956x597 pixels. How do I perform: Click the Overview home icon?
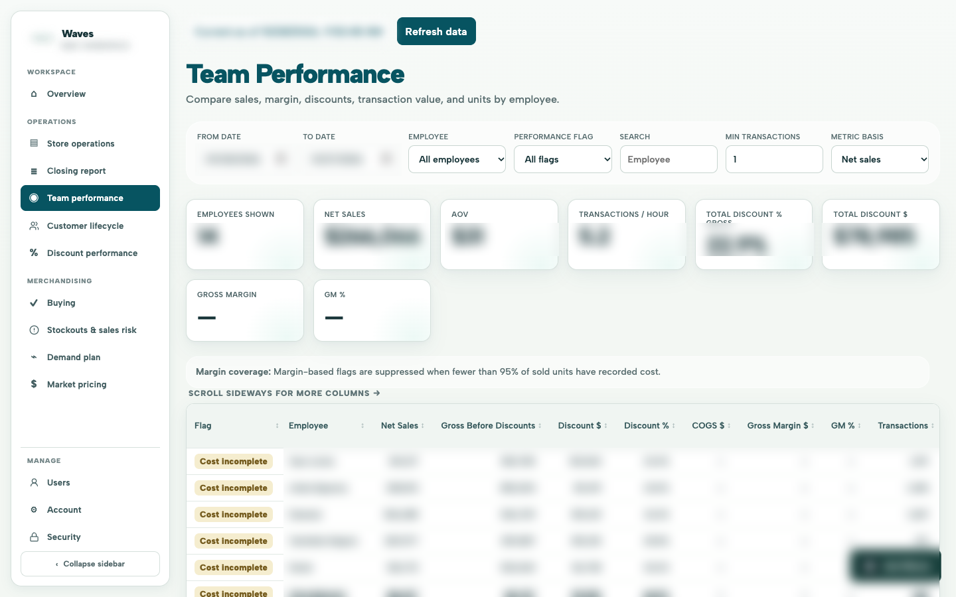(34, 94)
